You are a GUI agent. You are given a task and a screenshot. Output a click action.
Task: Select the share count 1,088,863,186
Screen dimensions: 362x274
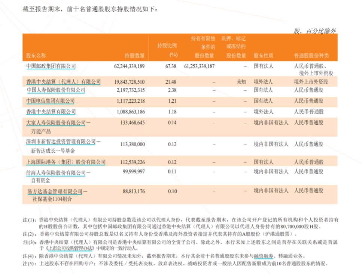click(131, 112)
